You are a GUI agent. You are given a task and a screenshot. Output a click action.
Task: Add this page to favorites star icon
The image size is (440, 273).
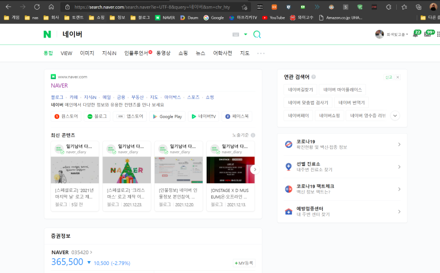click(244, 7)
